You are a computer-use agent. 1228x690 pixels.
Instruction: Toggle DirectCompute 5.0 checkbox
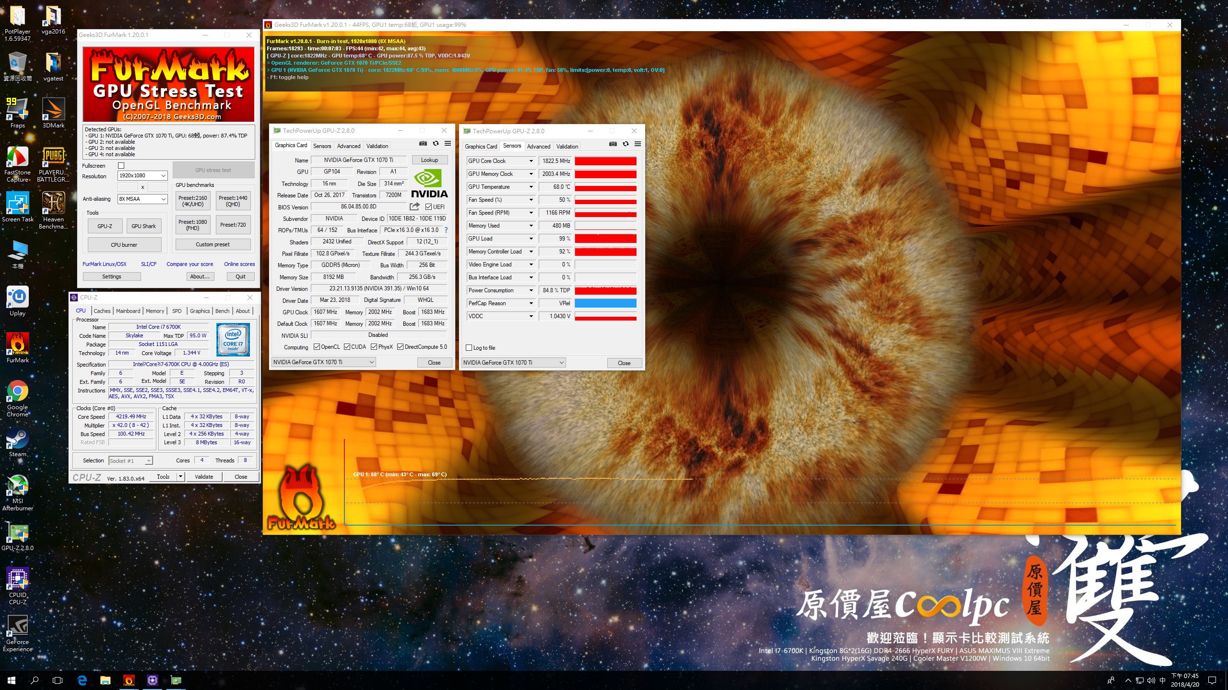(400, 347)
